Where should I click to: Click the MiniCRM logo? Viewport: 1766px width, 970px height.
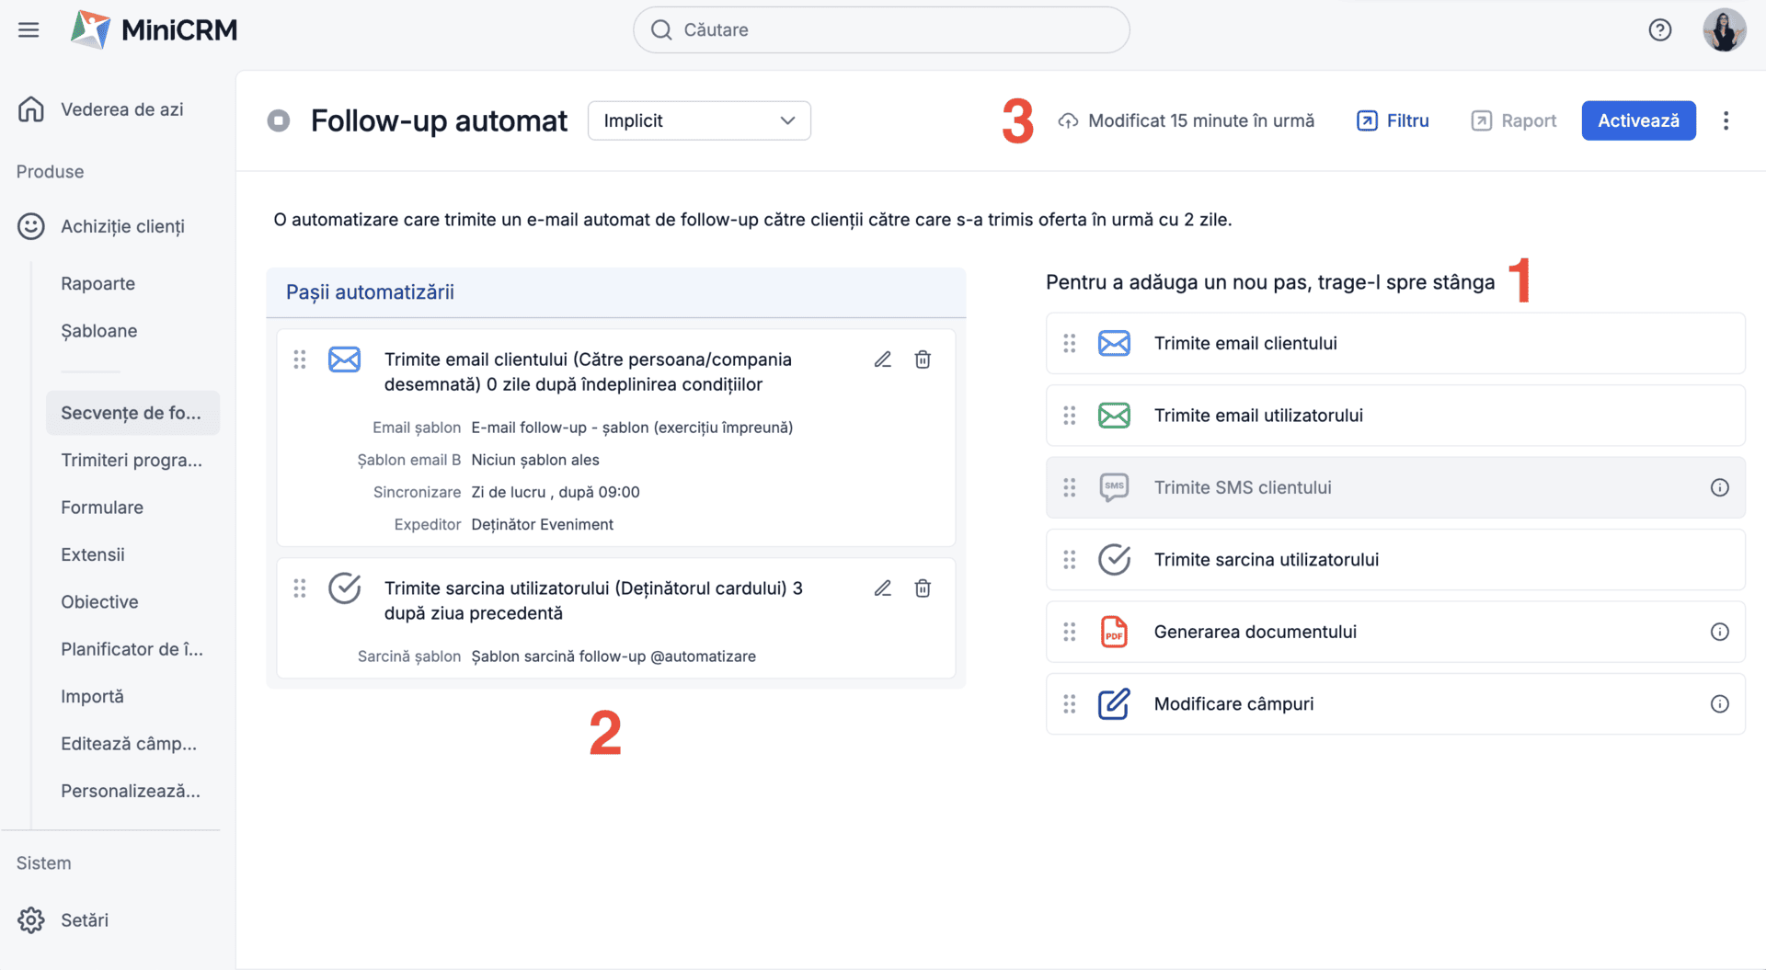coord(155,29)
